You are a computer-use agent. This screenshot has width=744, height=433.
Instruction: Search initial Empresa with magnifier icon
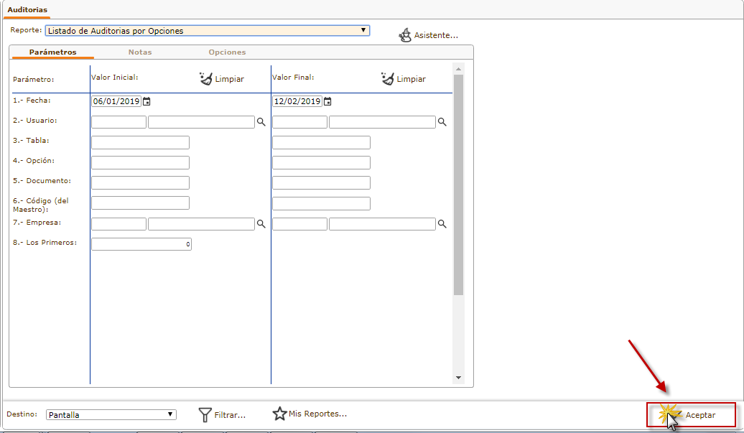point(261,225)
